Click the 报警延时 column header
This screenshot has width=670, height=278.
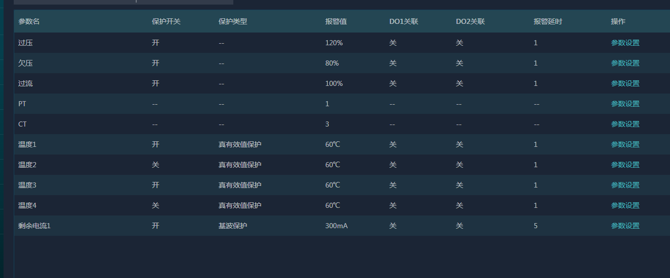(x=548, y=22)
